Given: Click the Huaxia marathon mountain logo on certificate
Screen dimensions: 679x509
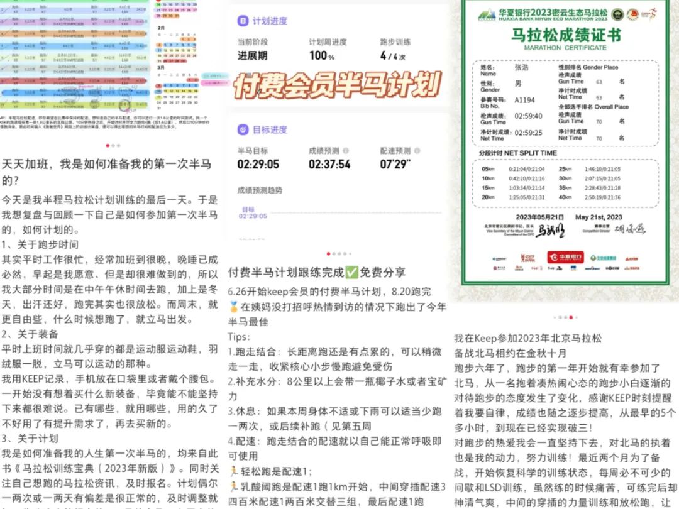Looking at the screenshot, I should (x=487, y=14).
